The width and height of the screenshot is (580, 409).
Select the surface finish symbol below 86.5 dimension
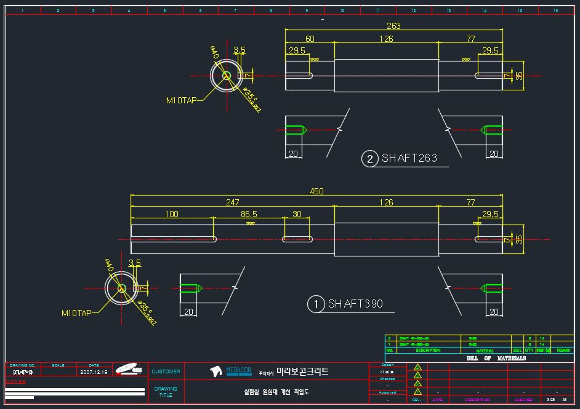[x=251, y=223]
